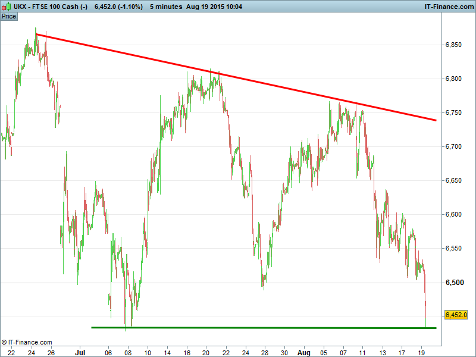Click the 28 date label on time axis
The image size is (476, 357).
[265, 353]
